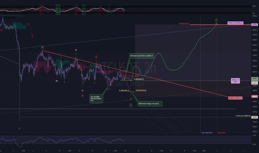Select the 40589.0 price axis tag

(255, 117)
